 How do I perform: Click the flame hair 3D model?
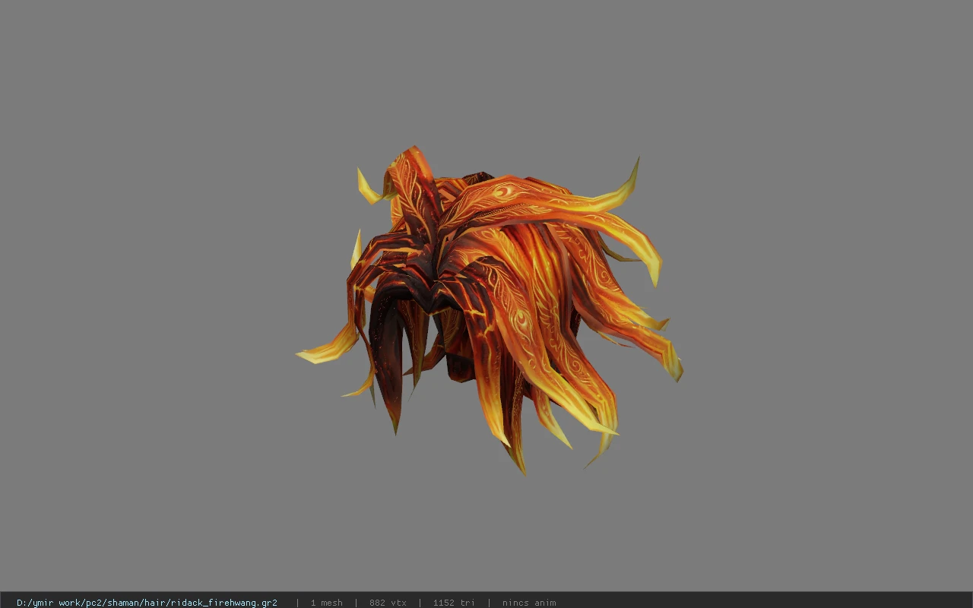(x=489, y=310)
